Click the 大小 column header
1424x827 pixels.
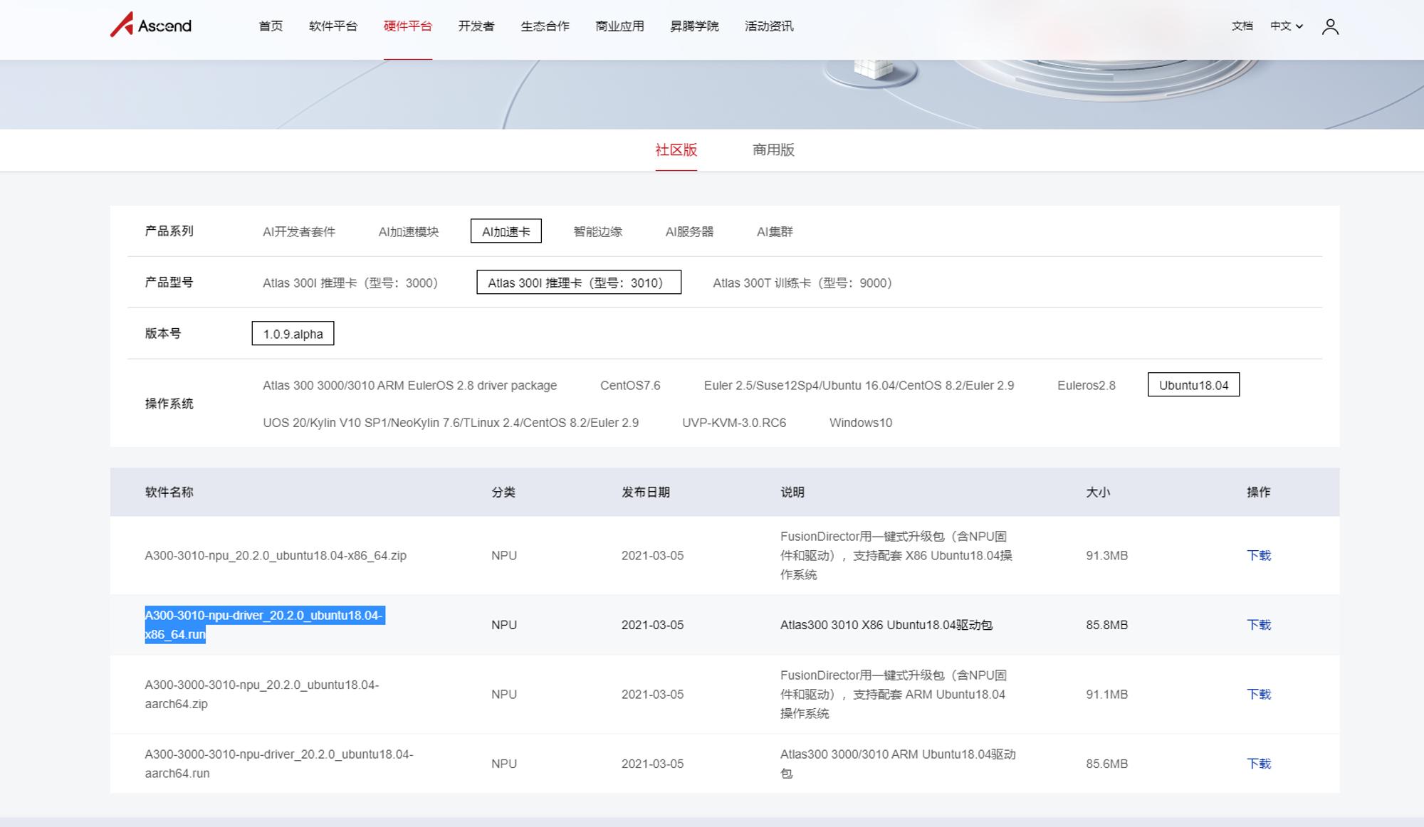(1098, 492)
